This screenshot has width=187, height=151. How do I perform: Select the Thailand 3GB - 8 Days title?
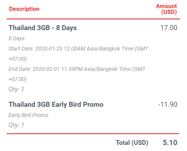43,28
